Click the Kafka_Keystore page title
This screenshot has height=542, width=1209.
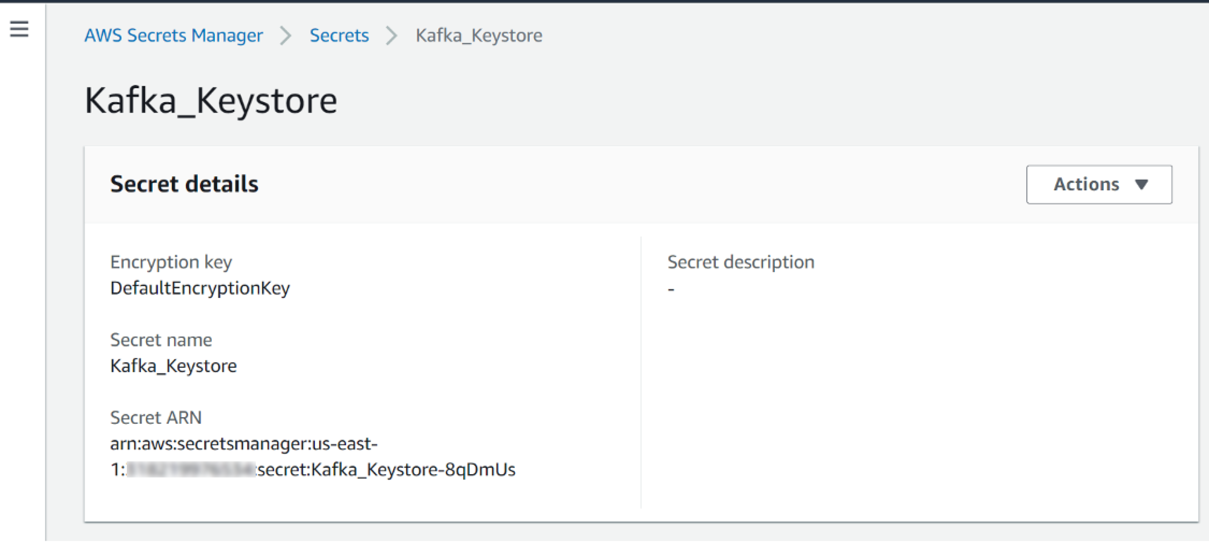coord(211,101)
